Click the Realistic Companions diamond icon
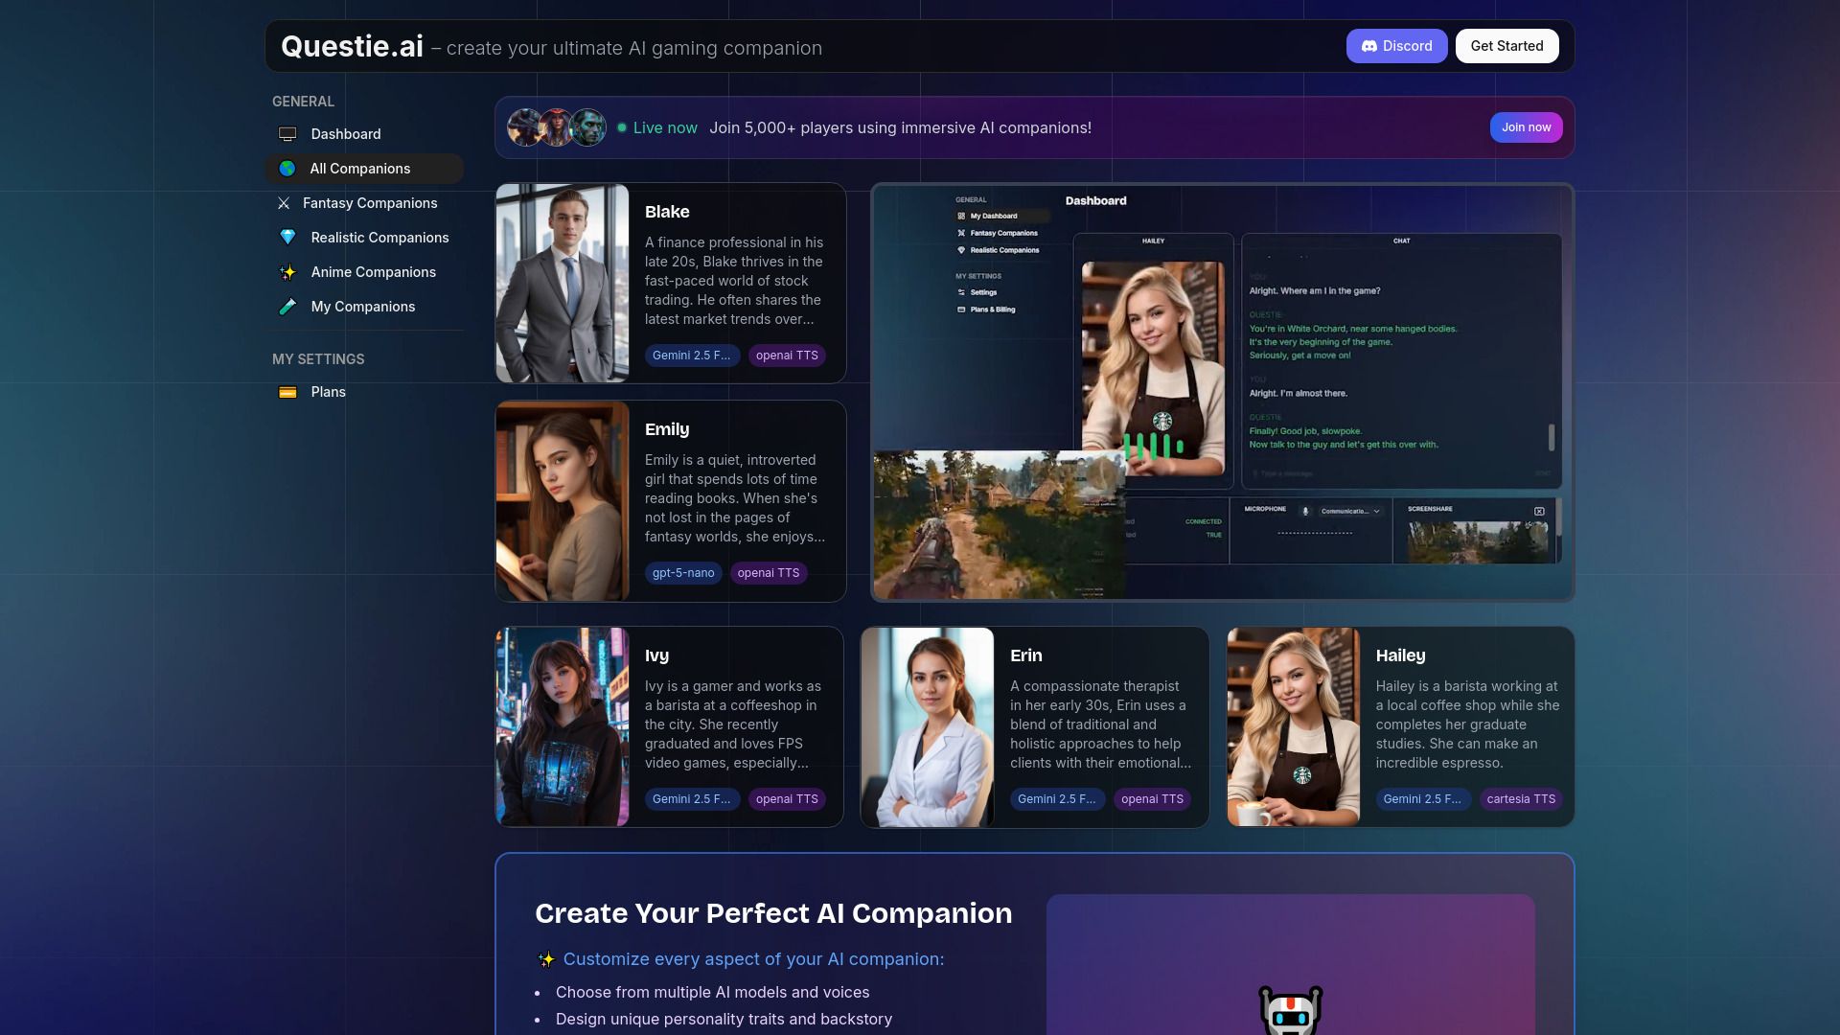This screenshot has height=1035, width=1840. (x=287, y=238)
